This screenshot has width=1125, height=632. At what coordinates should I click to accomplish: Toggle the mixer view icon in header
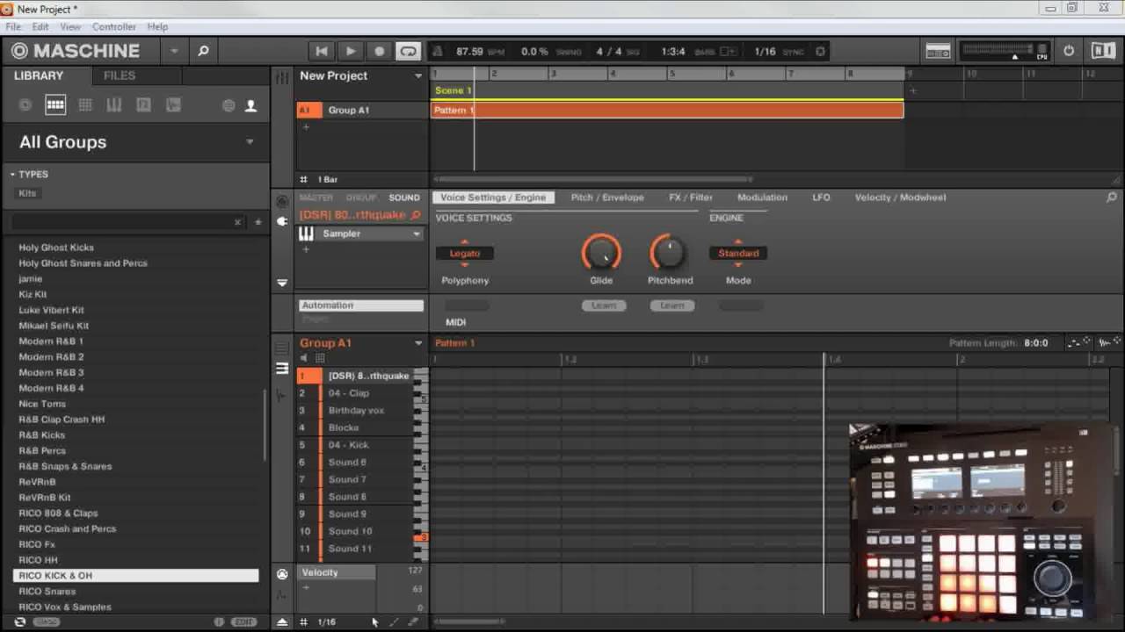click(938, 51)
